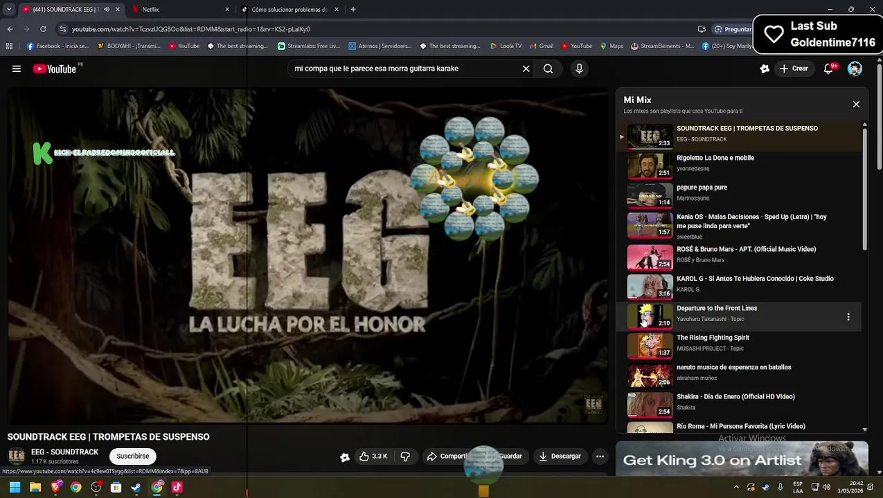This screenshot has height=498, width=883.
Task: Clear the search box text
Action: (526, 68)
